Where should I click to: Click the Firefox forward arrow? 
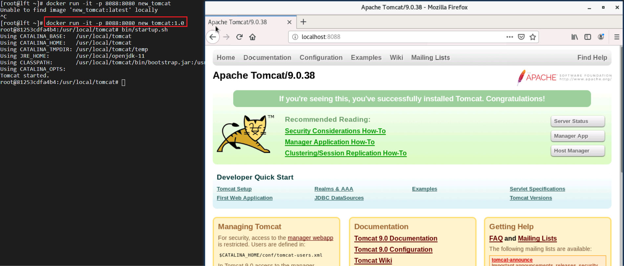tap(226, 37)
